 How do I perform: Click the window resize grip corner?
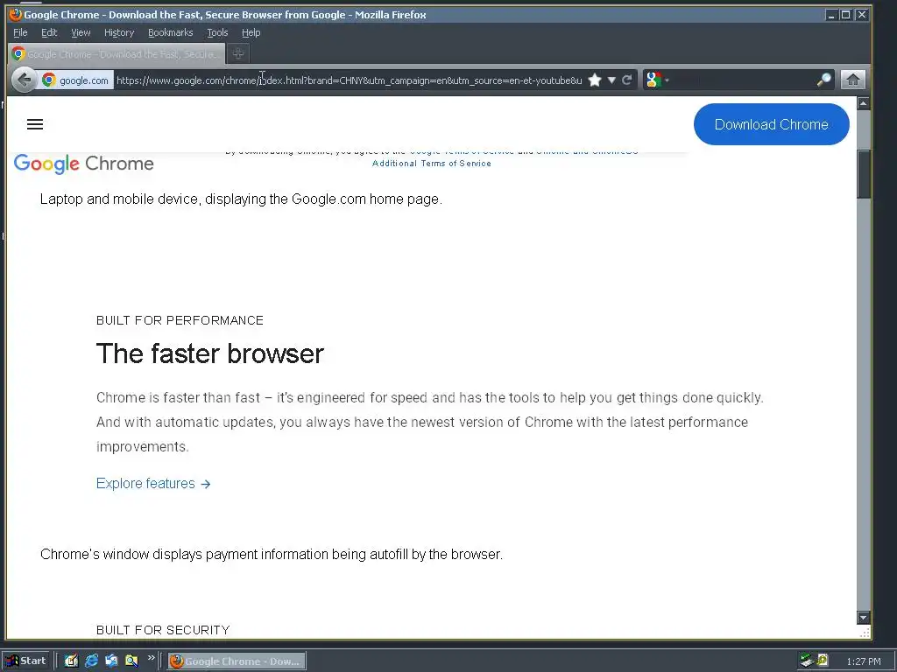tap(865, 633)
